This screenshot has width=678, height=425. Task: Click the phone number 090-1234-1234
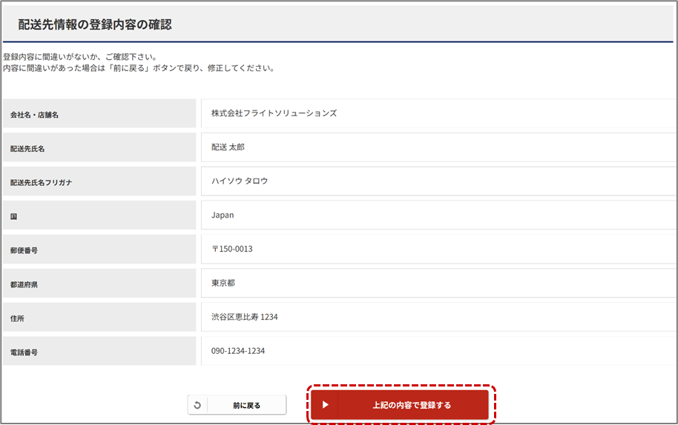(x=238, y=351)
